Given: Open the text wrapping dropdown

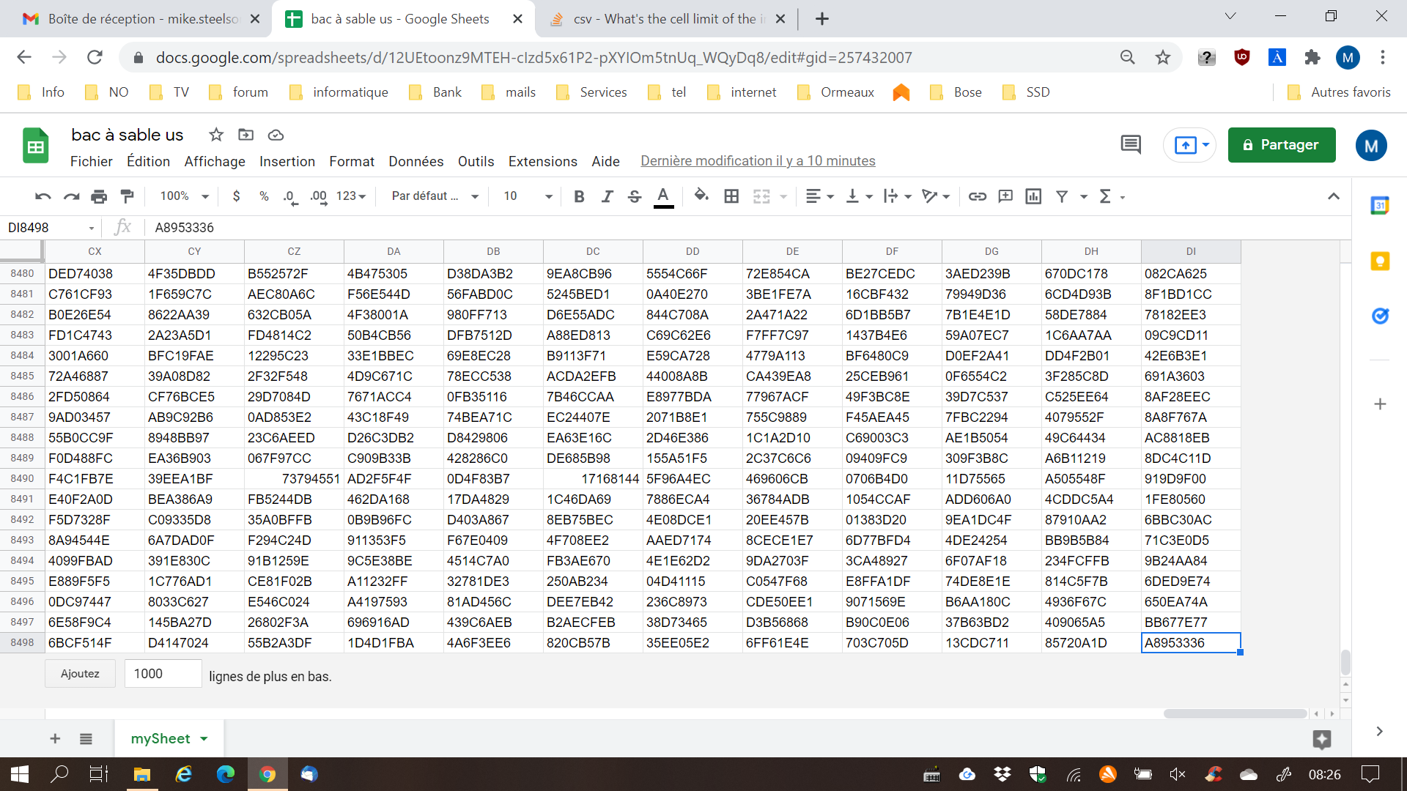Looking at the screenshot, I should click(898, 196).
